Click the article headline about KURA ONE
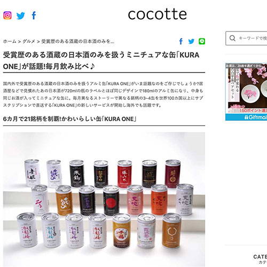 pos(101,60)
